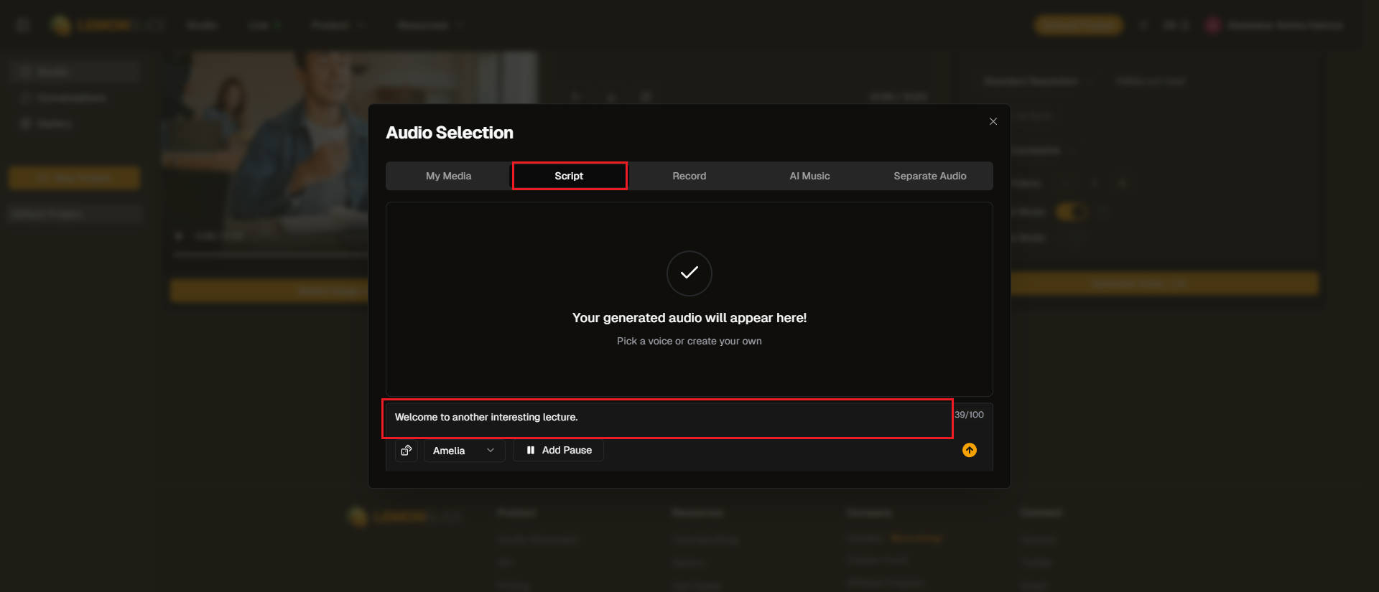Click inside the script text field
This screenshot has height=592, width=1379.
pyautogui.click(x=667, y=418)
